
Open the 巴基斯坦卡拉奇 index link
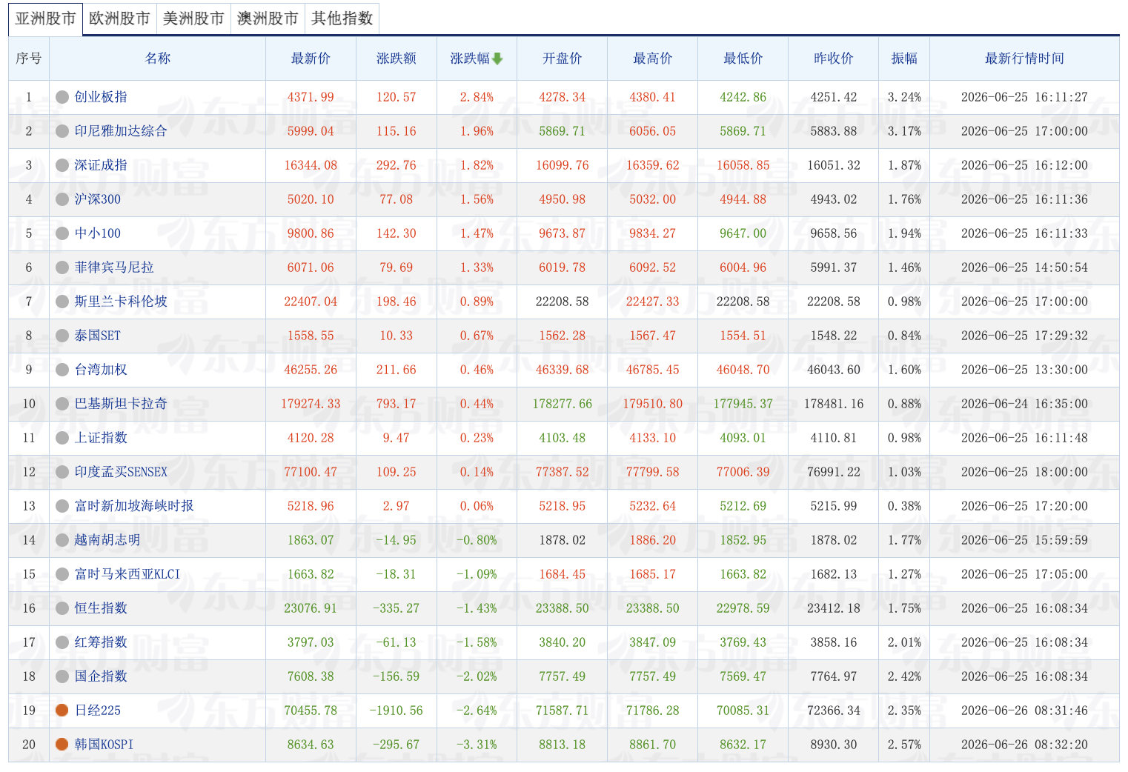tap(121, 404)
